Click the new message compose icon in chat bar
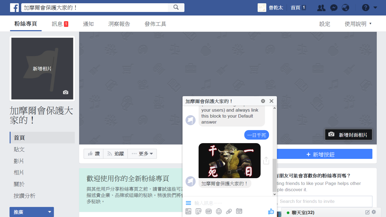386x217 pixels. tap(368, 212)
